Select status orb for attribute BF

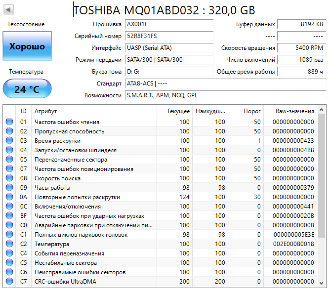(x=9, y=216)
